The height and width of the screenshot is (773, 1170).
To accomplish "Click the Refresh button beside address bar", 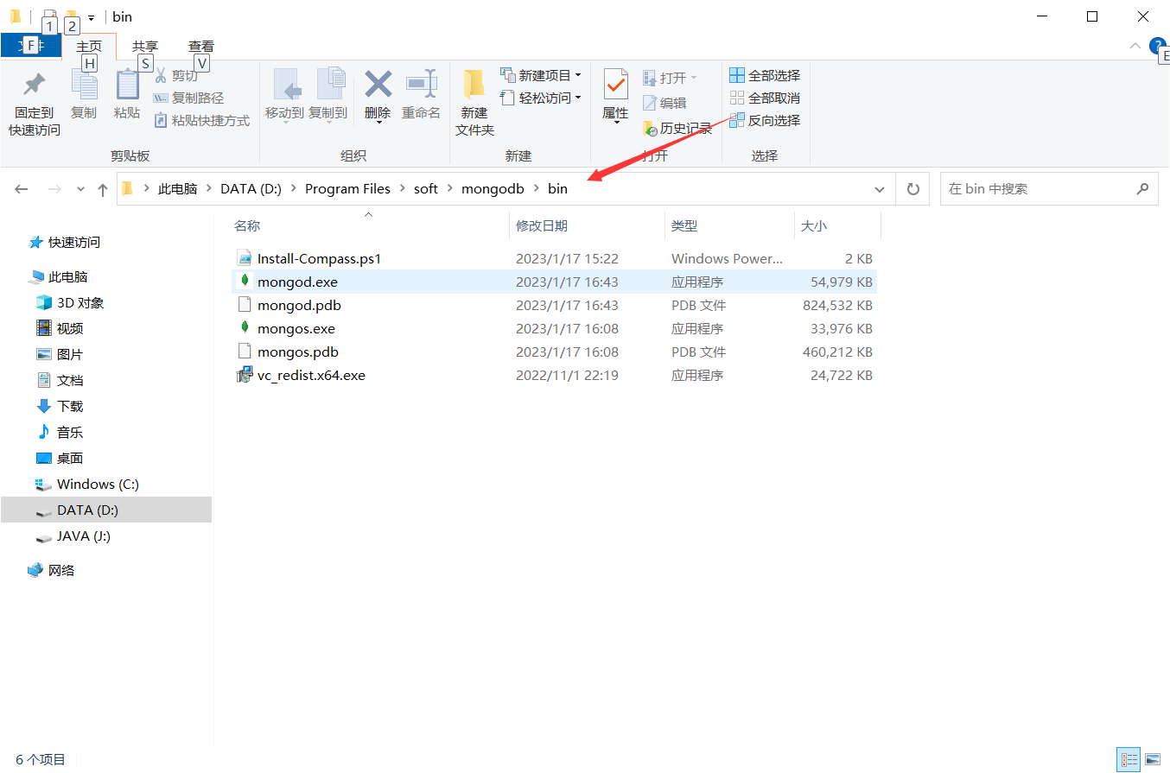I will pos(912,189).
